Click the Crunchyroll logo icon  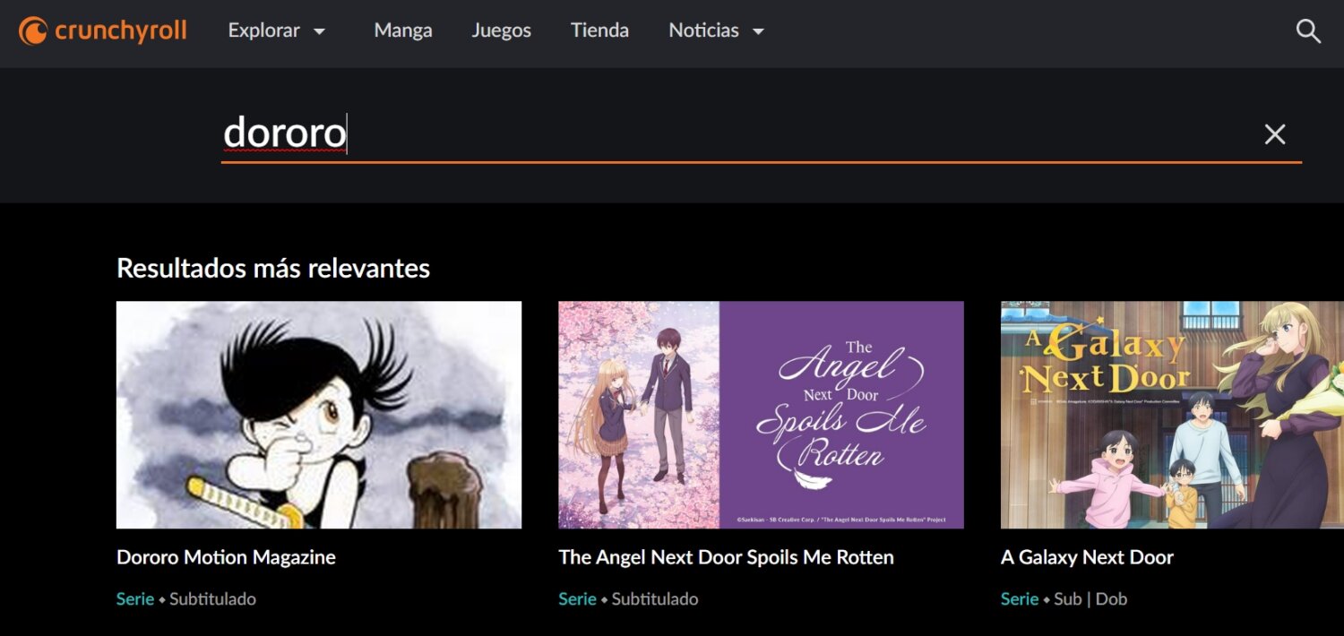click(x=33, y=31)
